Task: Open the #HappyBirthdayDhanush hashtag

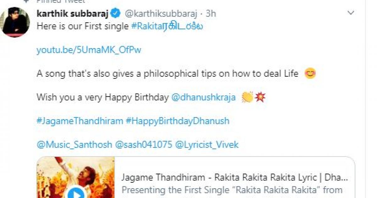Action: (178, 121)
